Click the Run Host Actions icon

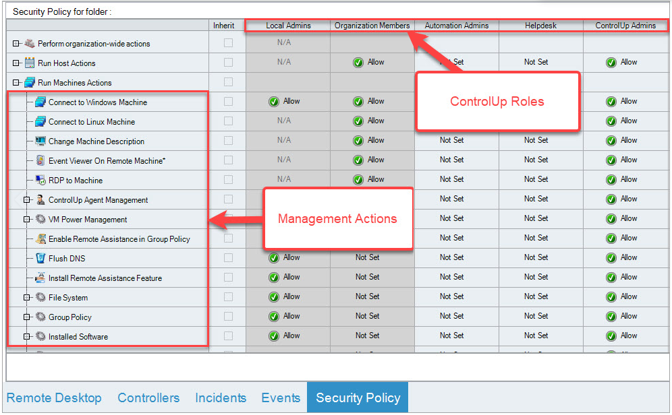[30, 63]
